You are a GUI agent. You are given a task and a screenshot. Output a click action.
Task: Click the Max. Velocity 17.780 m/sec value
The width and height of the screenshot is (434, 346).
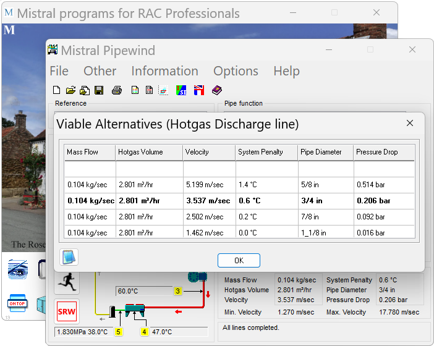click(399, 312)
